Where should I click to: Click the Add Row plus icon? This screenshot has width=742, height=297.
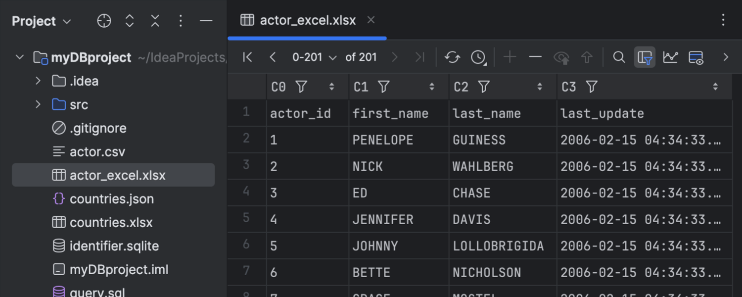coord(510,57)
